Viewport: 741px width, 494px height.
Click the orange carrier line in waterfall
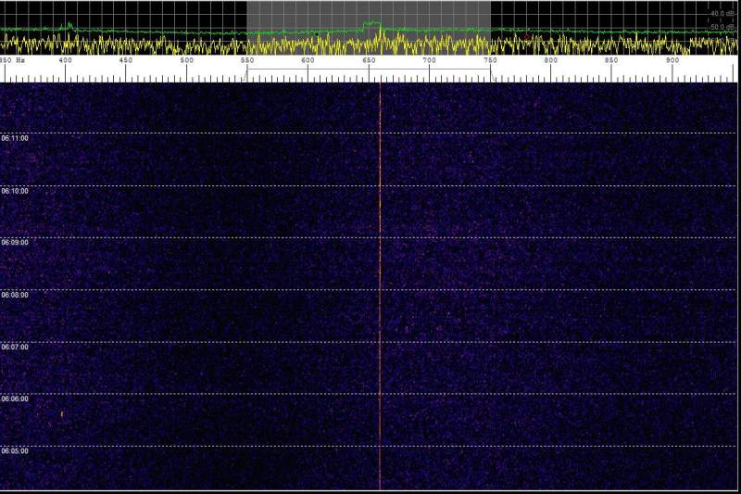tap(381, 278)
